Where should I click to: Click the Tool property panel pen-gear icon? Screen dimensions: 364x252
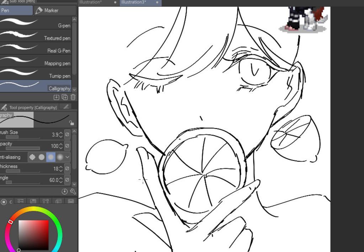(4, 107)
